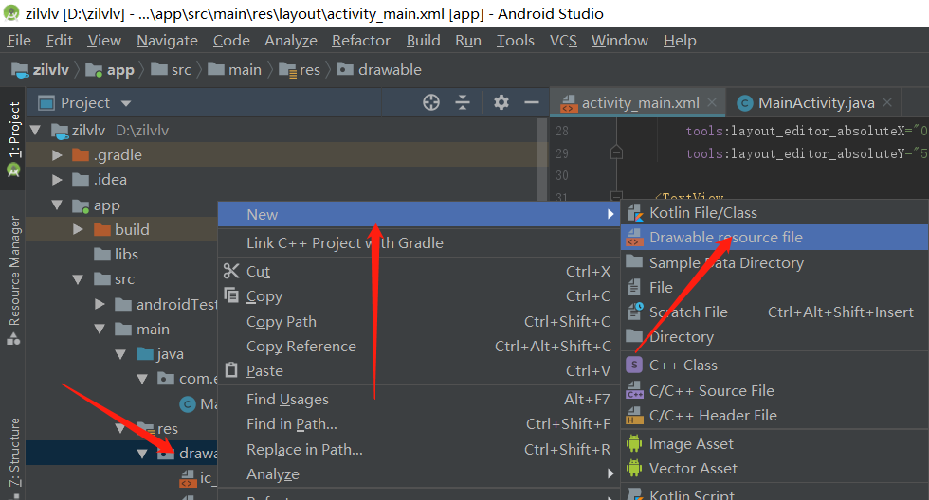Click the res breadcrumb
Screen dimensions: 929x500
(300, 70)
